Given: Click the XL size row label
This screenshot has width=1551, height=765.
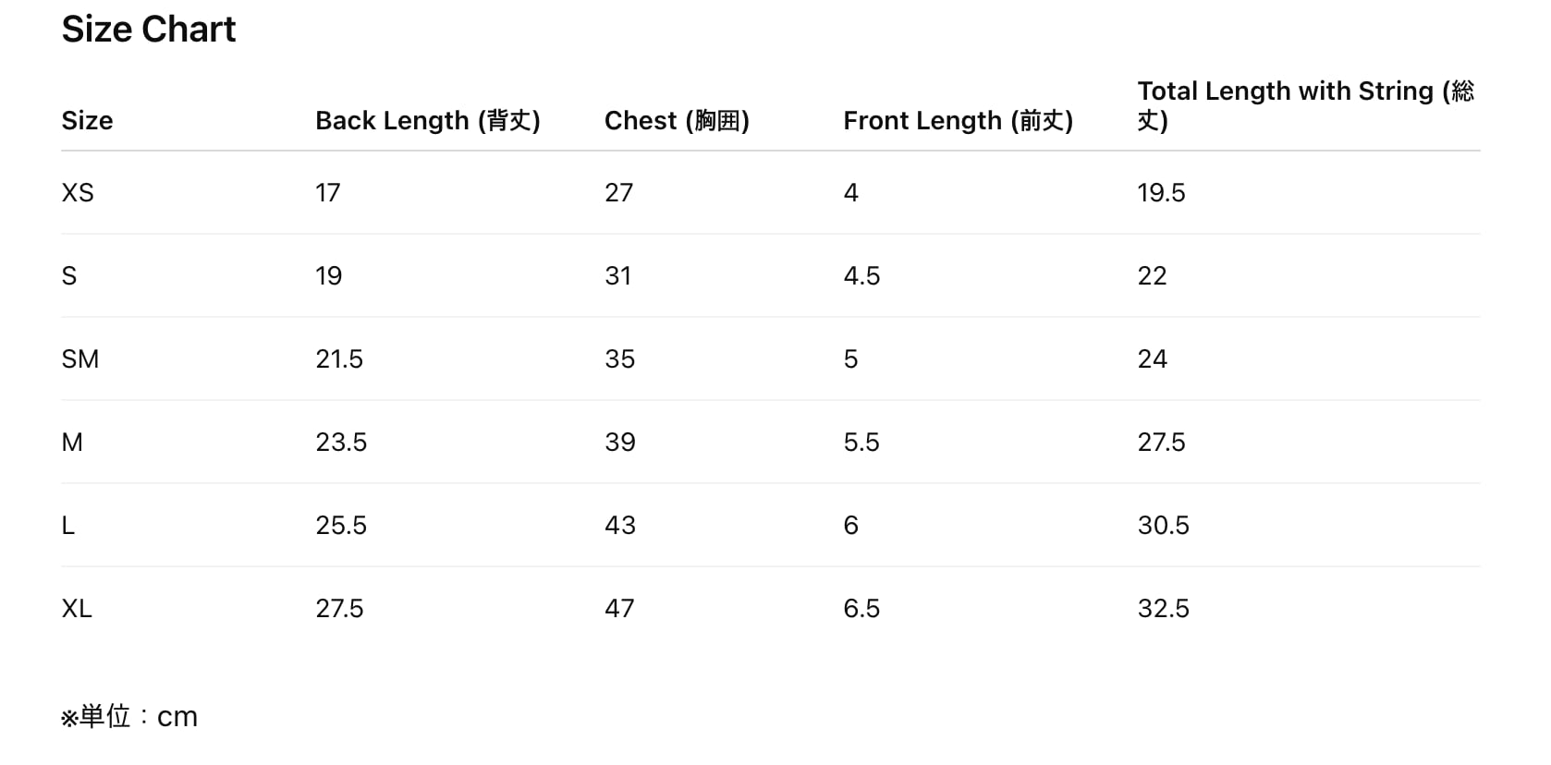Looking at the screenshot, I should click(x=77, y=609).
